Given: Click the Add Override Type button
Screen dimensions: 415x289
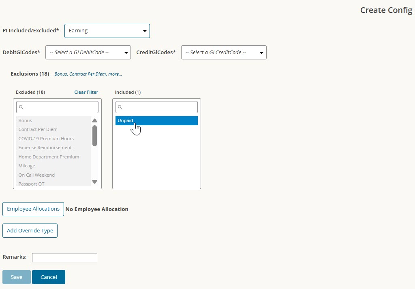Looking at the screenshot, I should pos(30,231).
